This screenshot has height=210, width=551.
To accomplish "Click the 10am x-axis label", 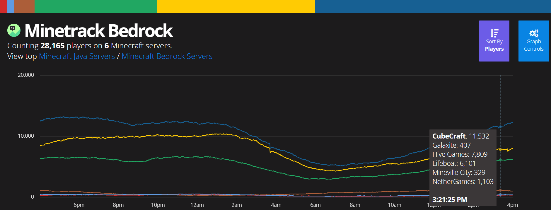I will coord(395,205).
